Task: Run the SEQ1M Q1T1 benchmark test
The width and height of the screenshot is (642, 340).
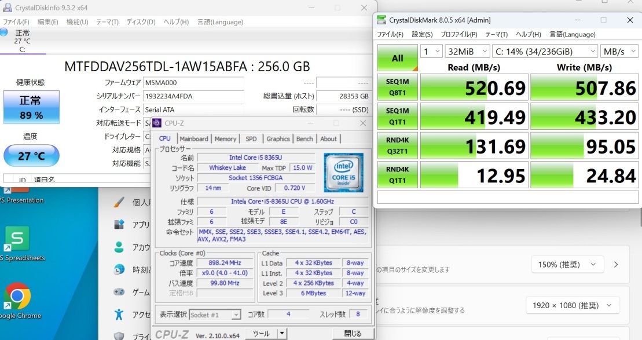Action: (398, 116)
